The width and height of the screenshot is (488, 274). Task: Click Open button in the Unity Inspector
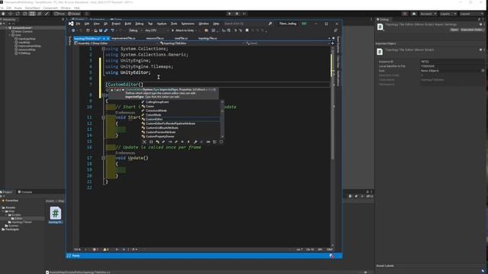pos(454,30)
